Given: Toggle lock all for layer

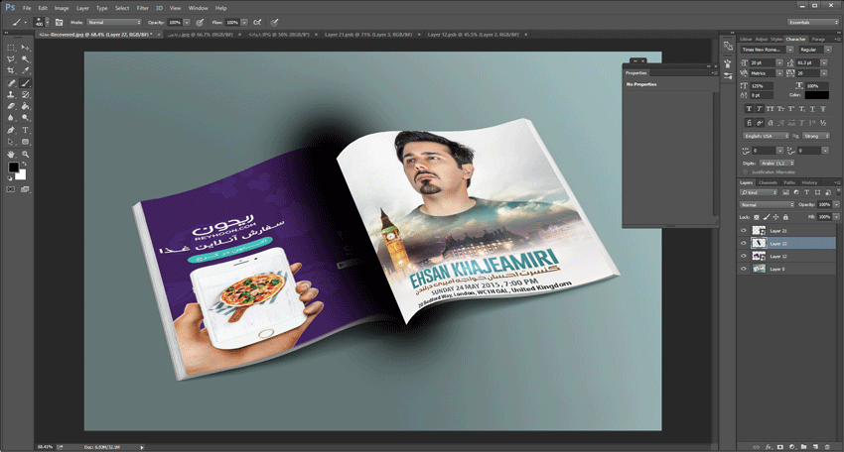Looking at the screenshot, I should coord(785,217).
